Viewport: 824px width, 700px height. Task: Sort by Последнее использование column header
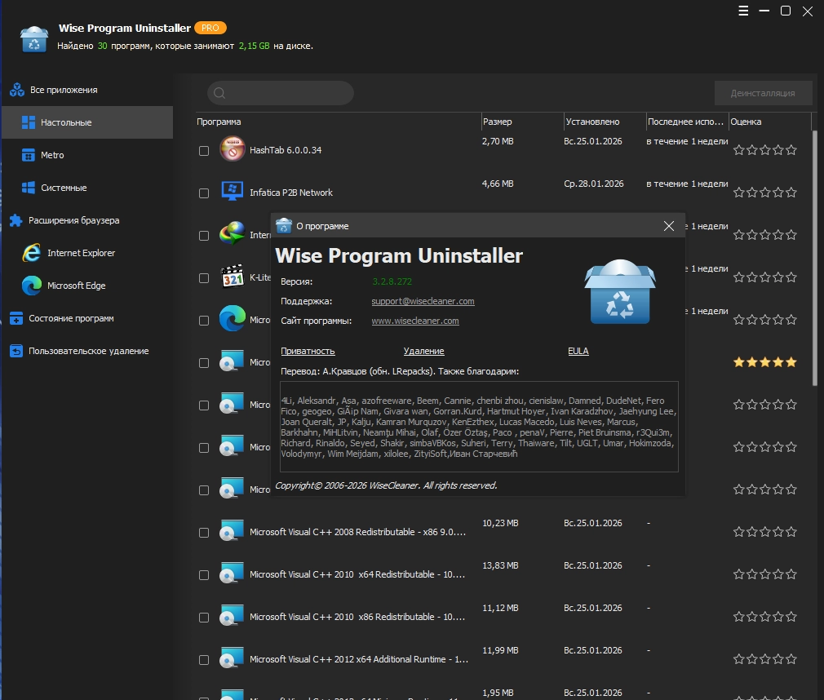point(688,122)
